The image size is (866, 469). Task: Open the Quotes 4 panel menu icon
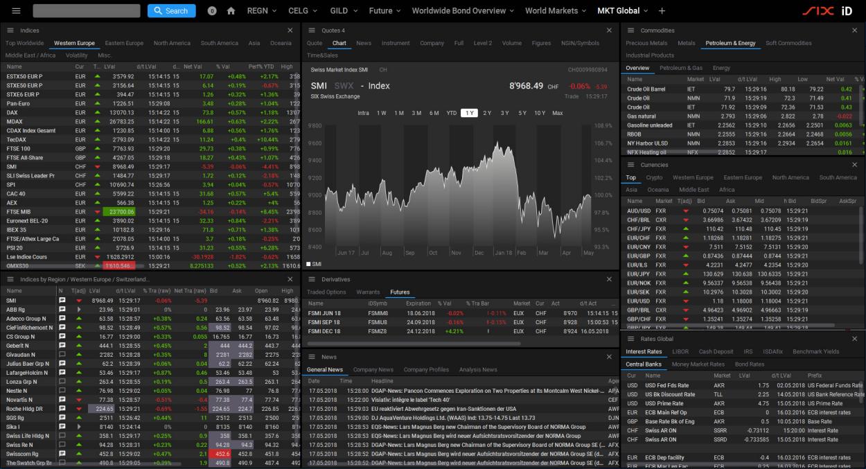tap(312, 30)
